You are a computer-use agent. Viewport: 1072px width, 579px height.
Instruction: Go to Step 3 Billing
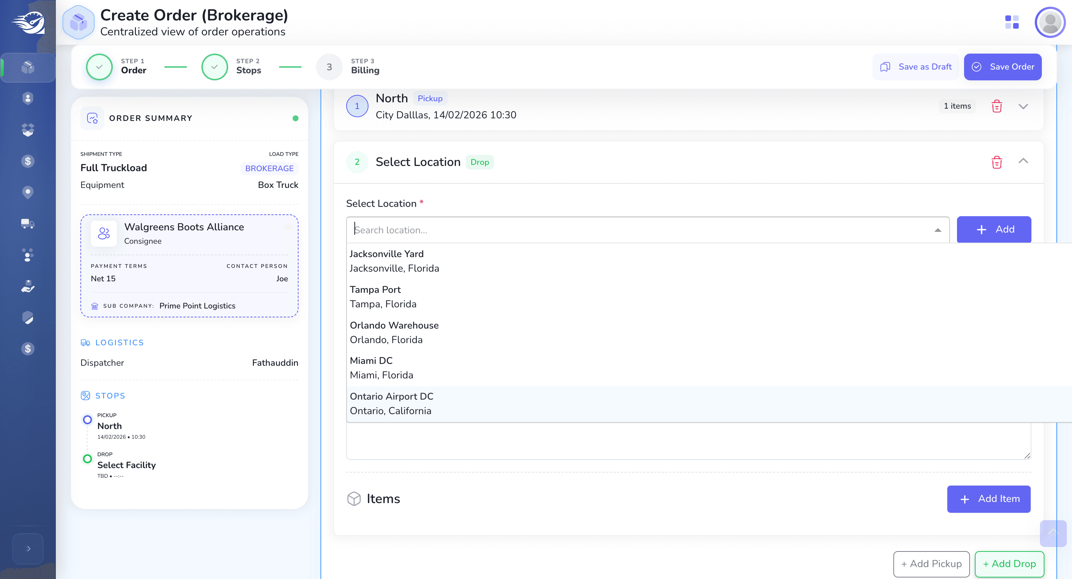(x=348, y=67)
